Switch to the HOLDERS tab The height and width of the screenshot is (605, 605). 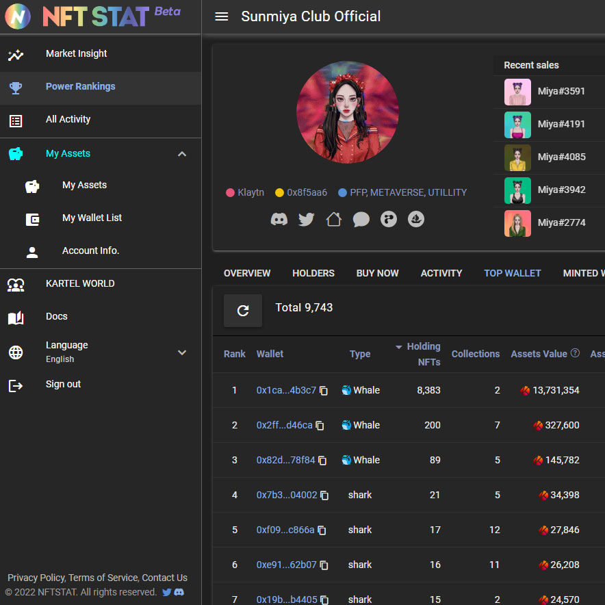313,273
